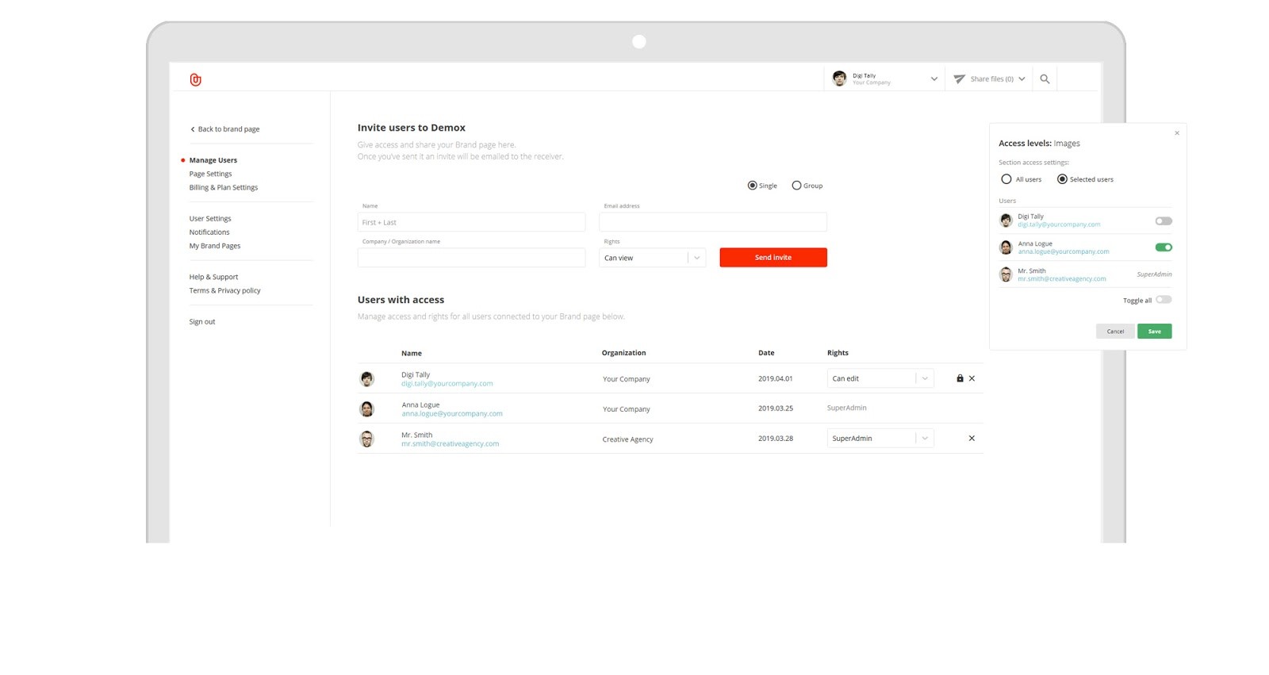Viewport: 1269px width, 675px height.
Task: Open the Can edit rights dropdown
Action: (924, 378)
